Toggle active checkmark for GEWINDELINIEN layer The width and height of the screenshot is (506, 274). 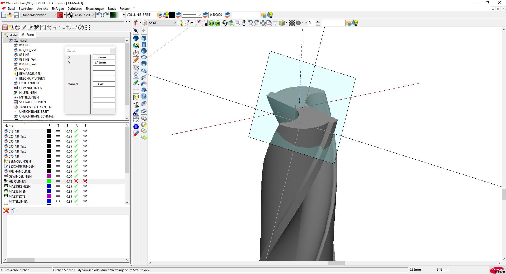76,176
